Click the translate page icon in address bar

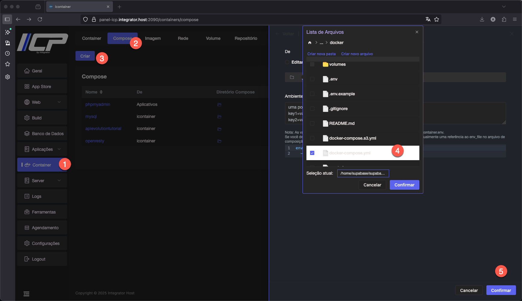click(428, 19)
